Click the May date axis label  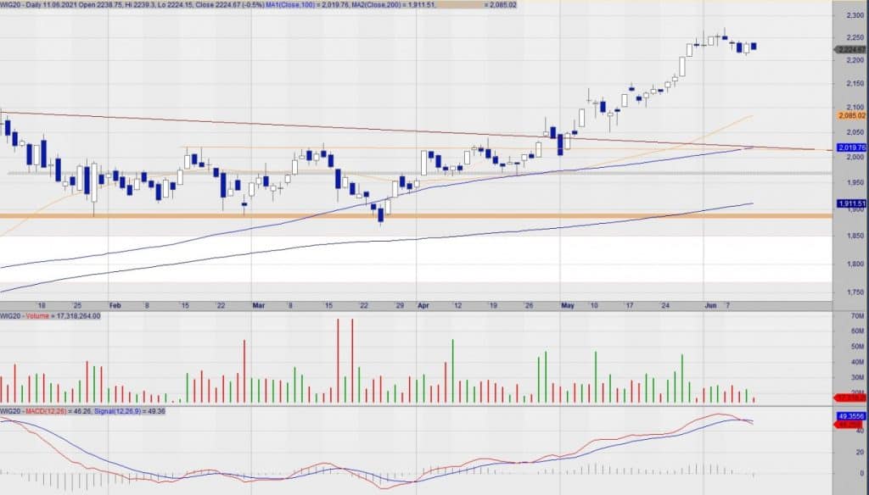[x=567, y=303]
